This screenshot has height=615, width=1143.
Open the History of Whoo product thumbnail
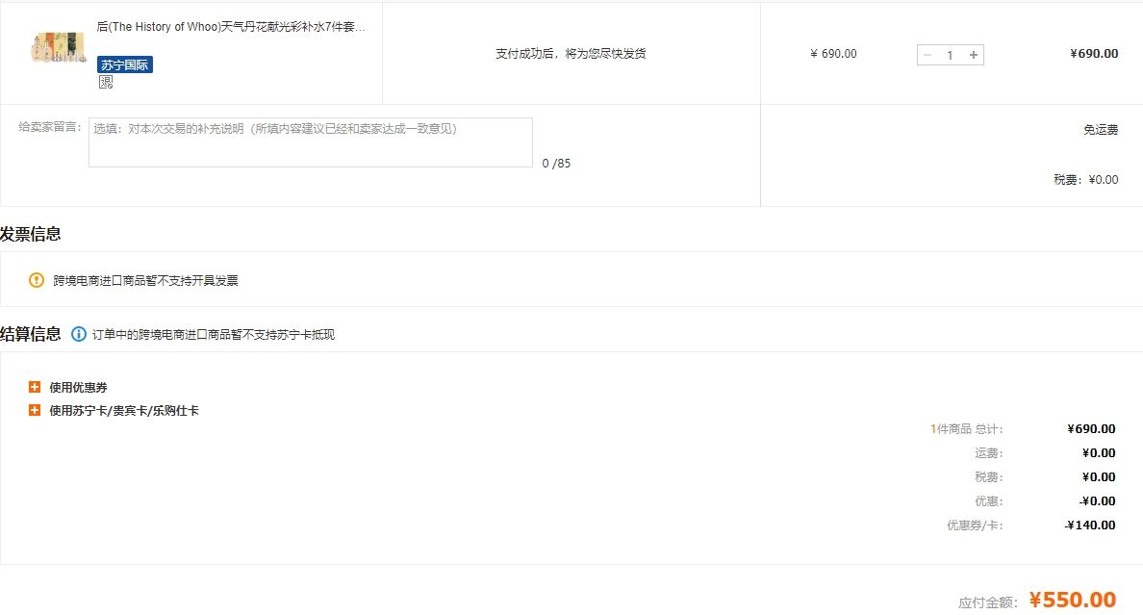coord(58,48)
